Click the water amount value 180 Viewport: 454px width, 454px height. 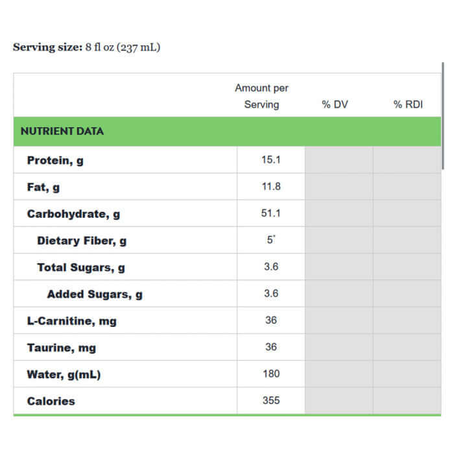271,374
